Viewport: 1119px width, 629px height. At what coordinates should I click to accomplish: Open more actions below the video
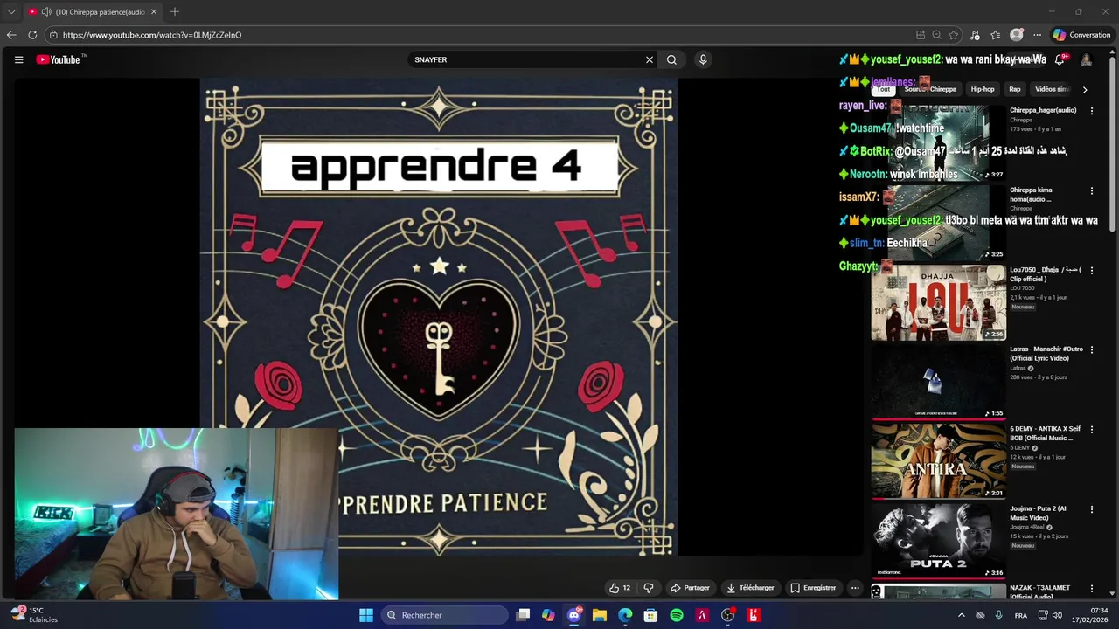[x=855, y=588]
